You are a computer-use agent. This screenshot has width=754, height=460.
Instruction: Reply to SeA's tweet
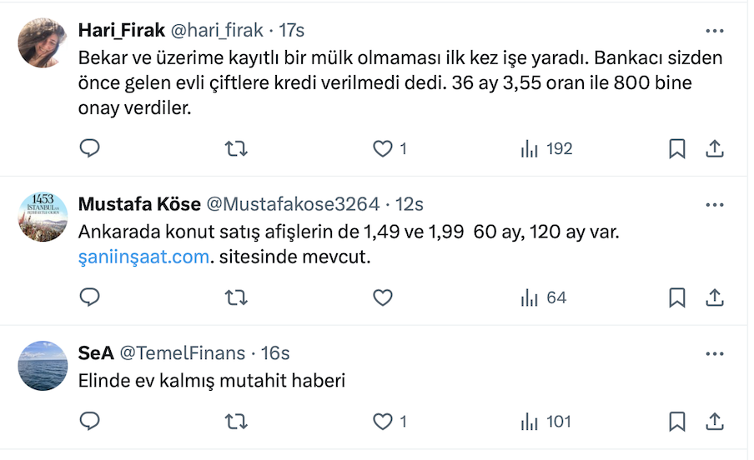click(x=89, y=422)
